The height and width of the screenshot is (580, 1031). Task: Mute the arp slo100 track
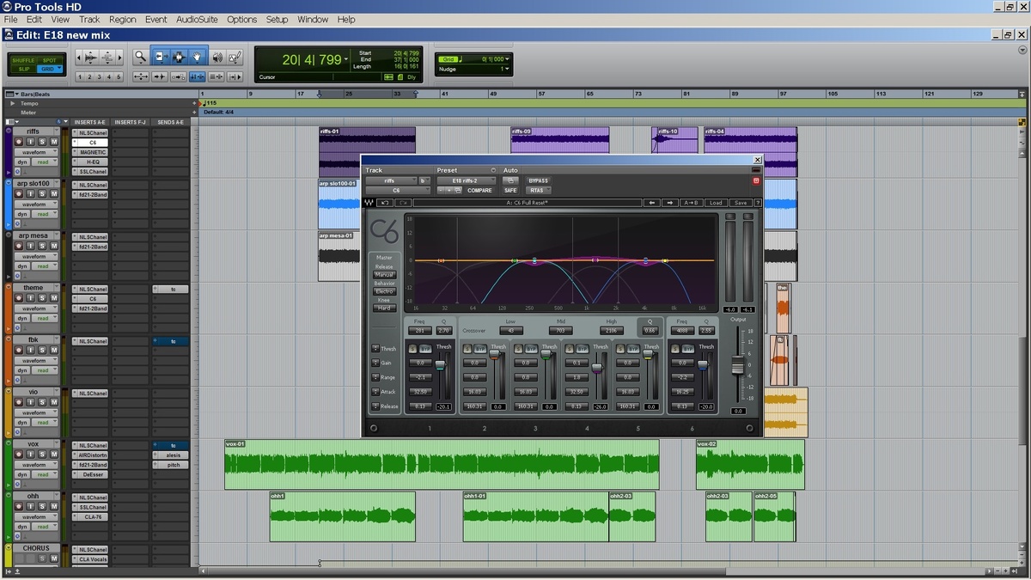pyautogui.click(x=53, y=193)
